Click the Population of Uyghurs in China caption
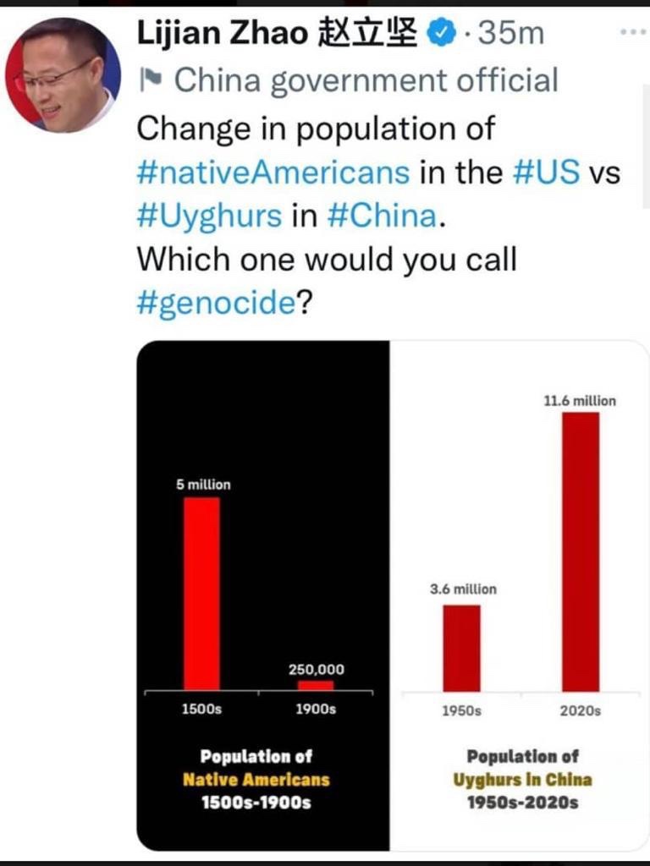650x866 pixels. click(522, 779)
